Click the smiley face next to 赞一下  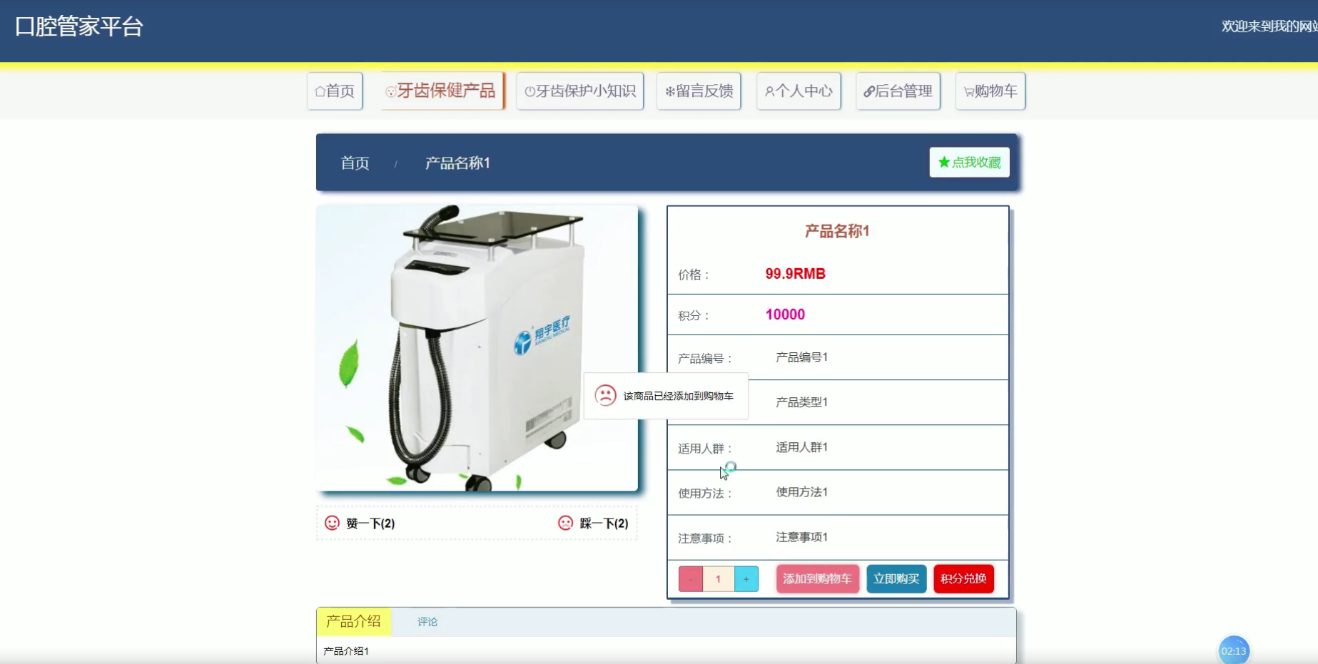[x=332, y=523]
